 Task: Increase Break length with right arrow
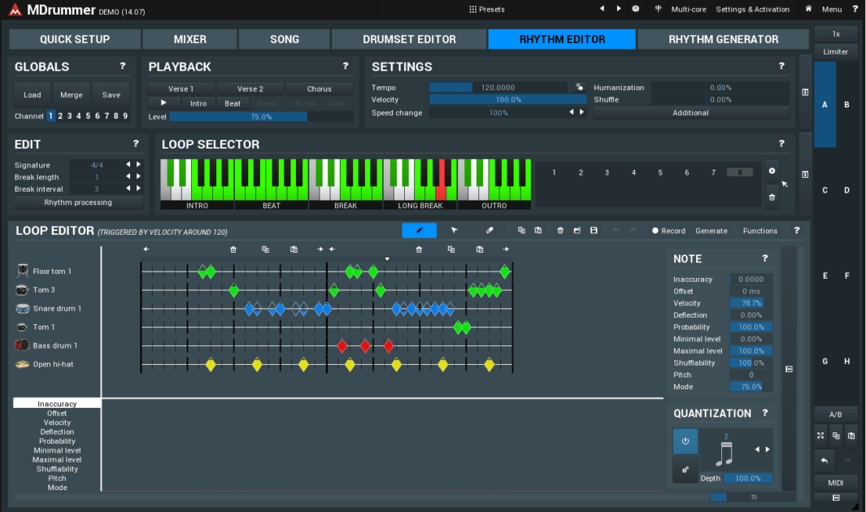coord(138,176)
